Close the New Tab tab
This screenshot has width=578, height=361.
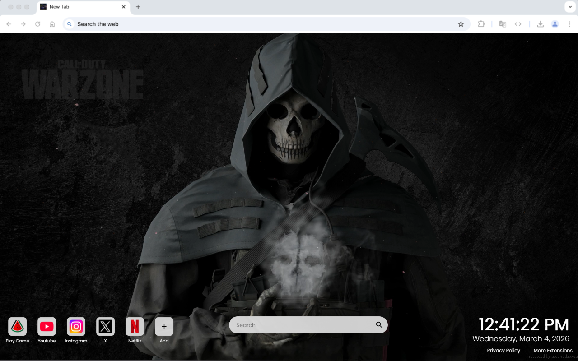pyautogui.click(x=124, y=7)
